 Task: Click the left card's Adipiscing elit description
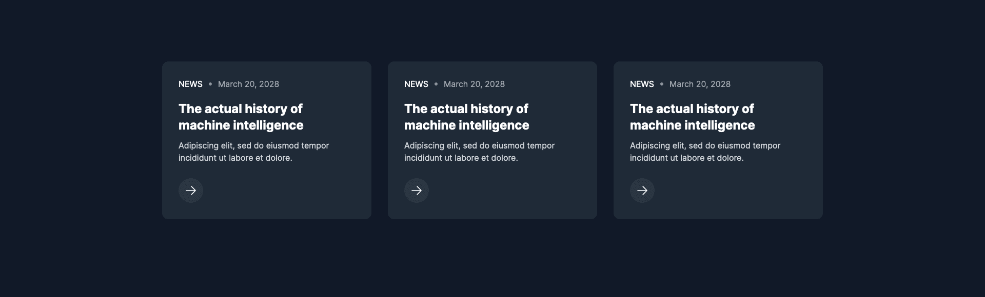253,152
